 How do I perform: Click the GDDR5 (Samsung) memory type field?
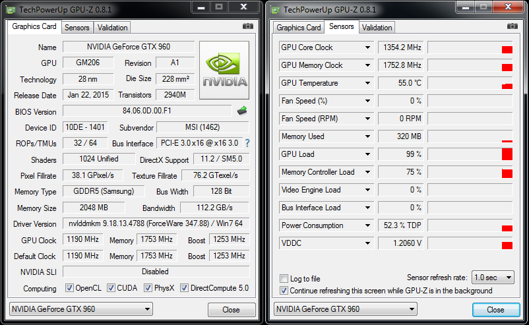[x=104, y=191]
